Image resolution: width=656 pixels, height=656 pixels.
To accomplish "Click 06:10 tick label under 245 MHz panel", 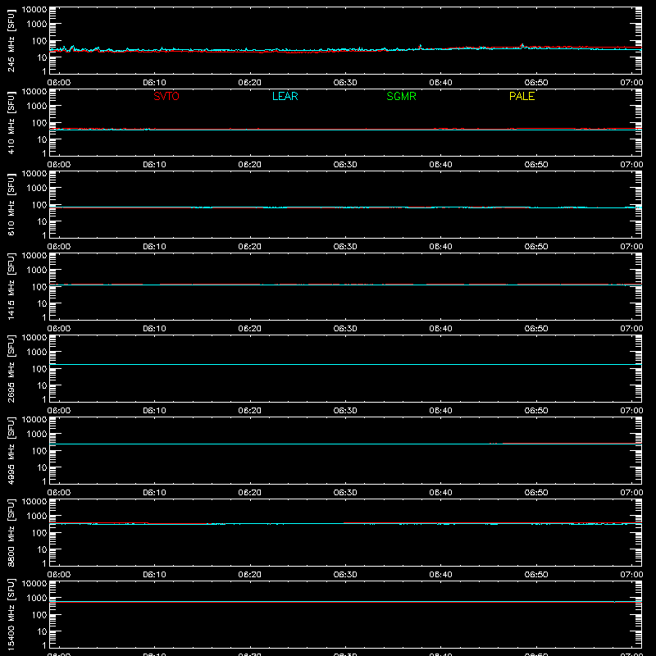I will 154,83.
